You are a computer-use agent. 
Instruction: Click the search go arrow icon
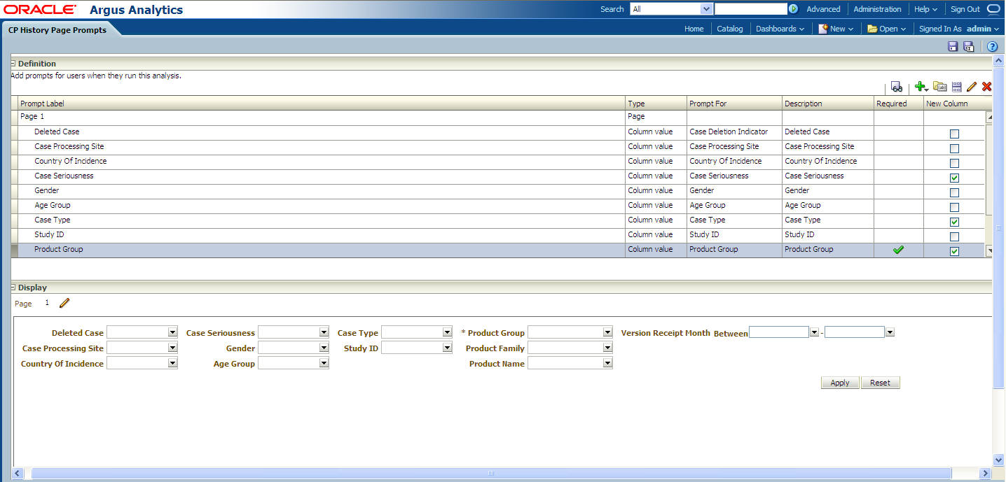click(x=793, y=9)
